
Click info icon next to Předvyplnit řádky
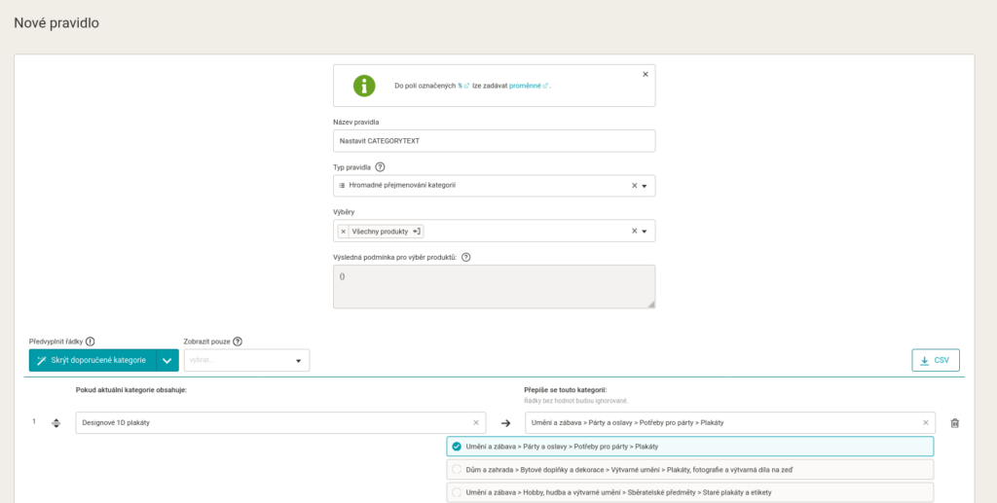point(91,341)
